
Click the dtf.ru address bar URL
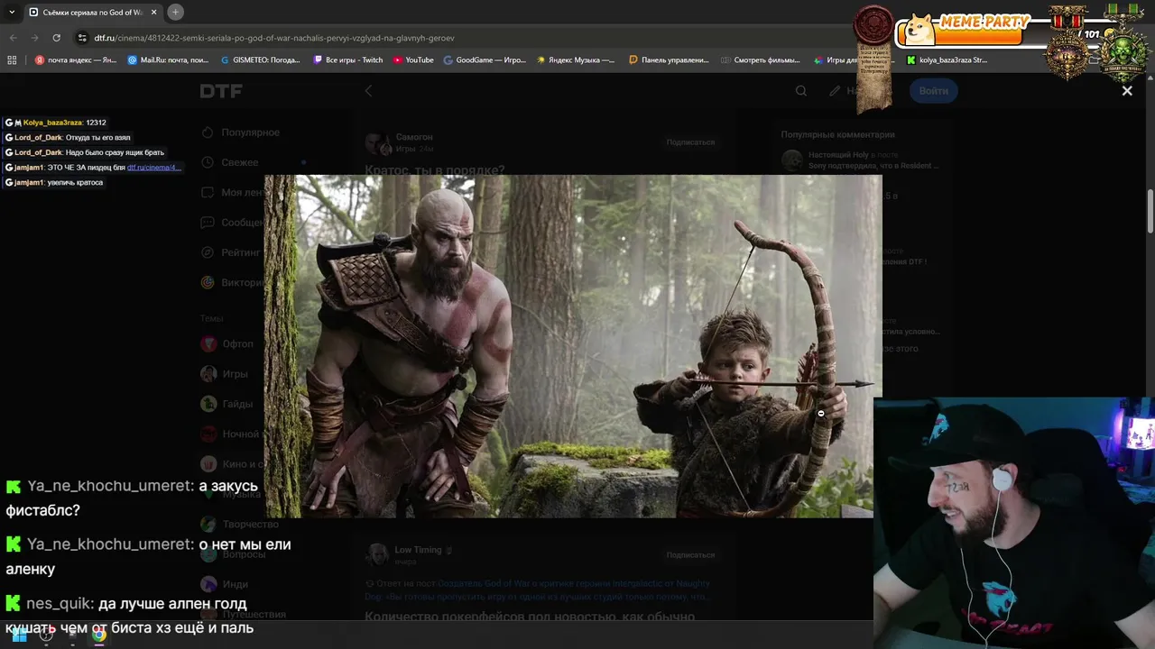click(x=274, y=38)
